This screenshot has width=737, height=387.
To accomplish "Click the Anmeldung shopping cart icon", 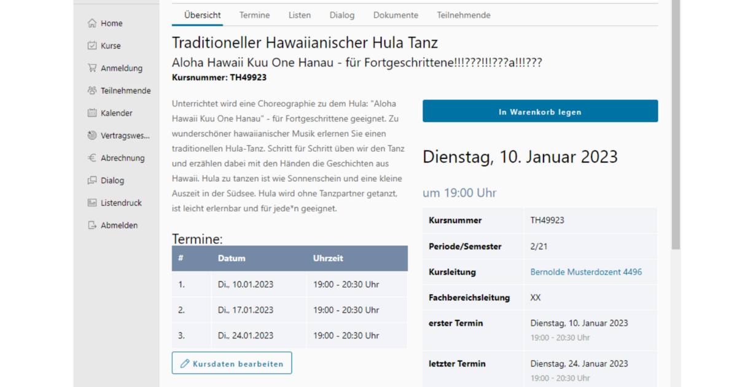I will (x=92, y=68).
